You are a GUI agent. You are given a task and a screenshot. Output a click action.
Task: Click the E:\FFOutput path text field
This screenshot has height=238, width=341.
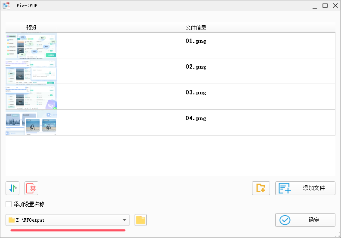[x=65, y=220]
